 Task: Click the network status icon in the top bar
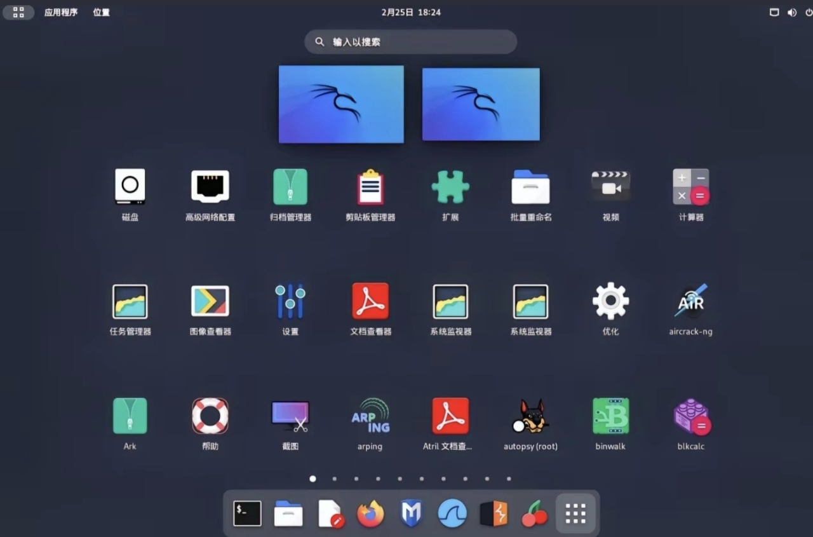[x=774, y=12]
